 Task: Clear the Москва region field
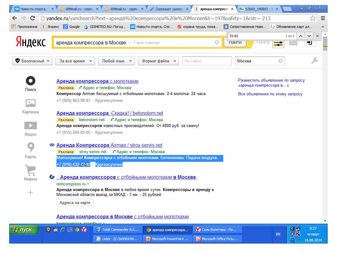click(x=281, y=61)
